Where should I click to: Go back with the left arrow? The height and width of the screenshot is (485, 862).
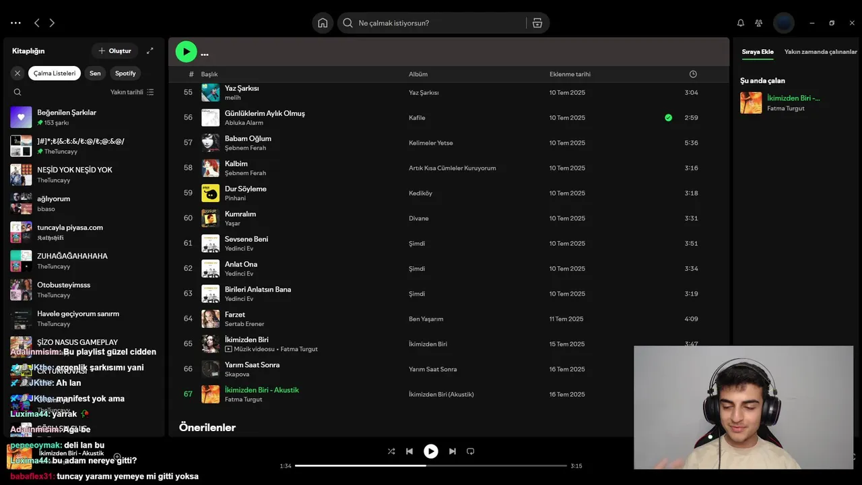[x=37, y=23]
